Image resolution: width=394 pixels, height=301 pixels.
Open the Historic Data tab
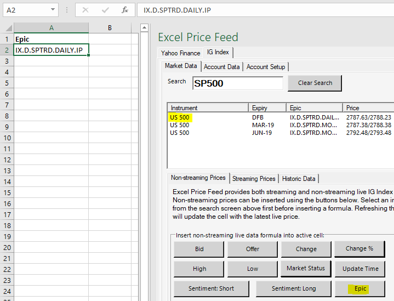tap(299, 179)
